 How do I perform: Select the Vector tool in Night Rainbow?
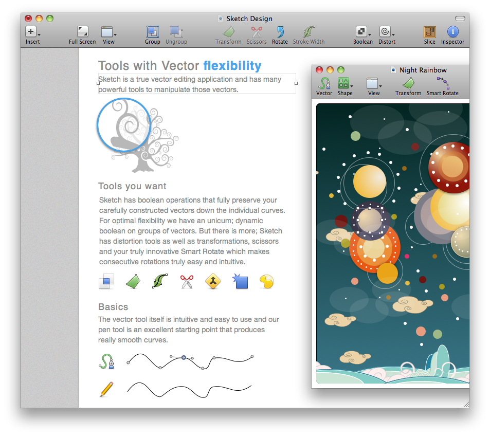pyautogui.click(x=324, y=83)
